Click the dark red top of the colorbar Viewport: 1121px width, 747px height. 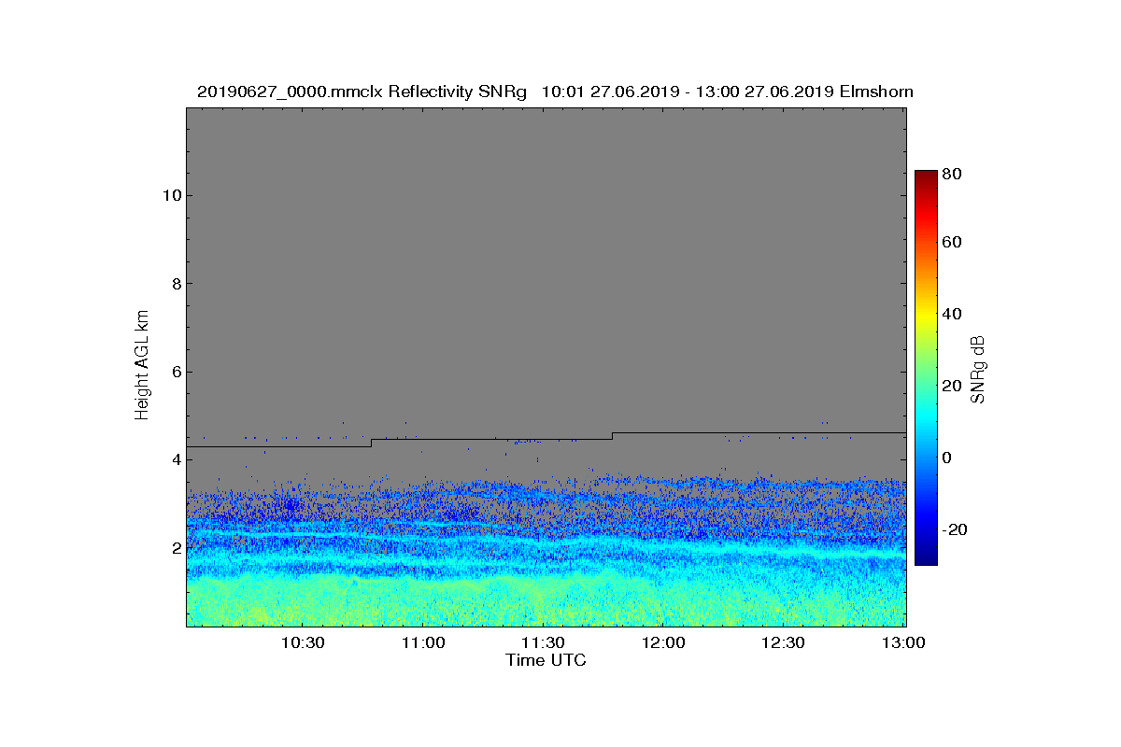click(x=926, y=177)
